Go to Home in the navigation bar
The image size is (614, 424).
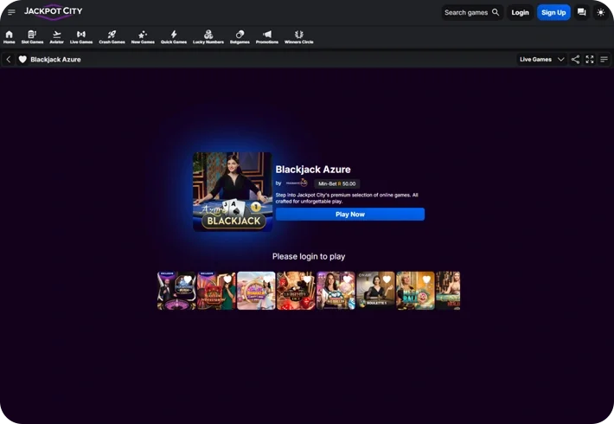point(9,36)
